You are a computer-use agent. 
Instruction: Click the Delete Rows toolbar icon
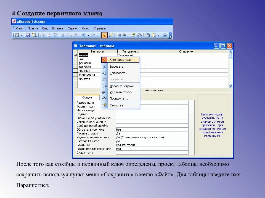click(x=125, y=35)
